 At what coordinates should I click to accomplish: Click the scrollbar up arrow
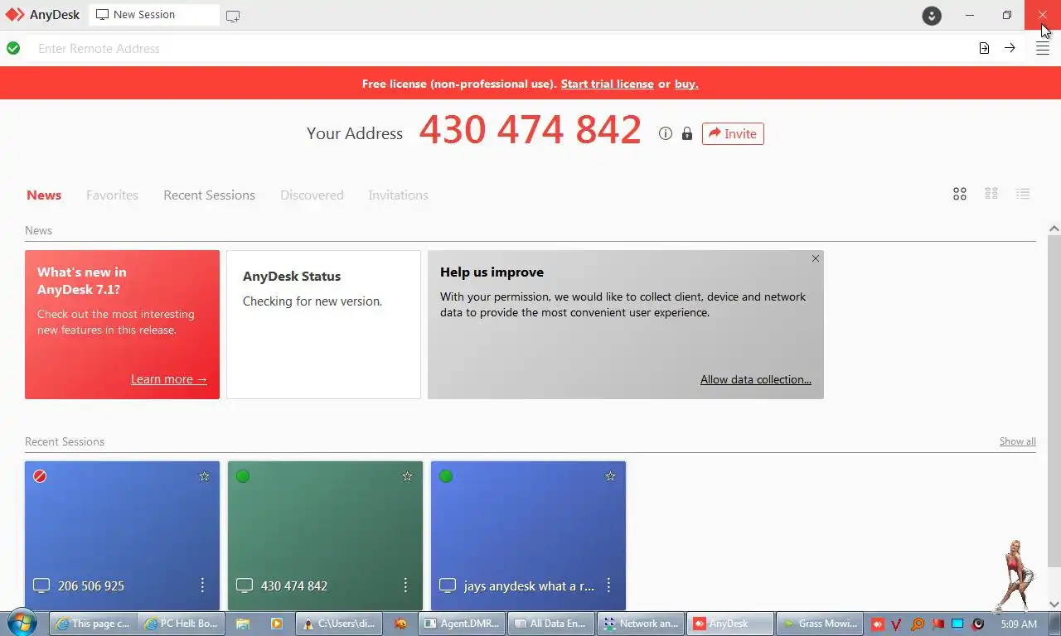click(1054, 229)
